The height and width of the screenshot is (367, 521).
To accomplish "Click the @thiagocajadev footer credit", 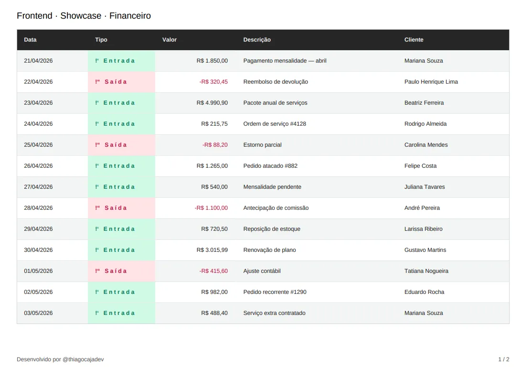I will (x=83, y=359).
